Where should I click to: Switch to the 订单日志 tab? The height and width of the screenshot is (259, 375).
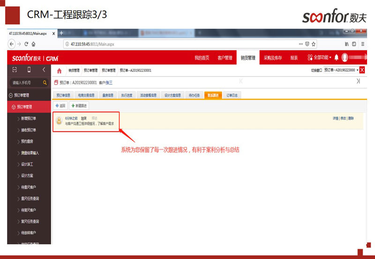[x=232, y=95]
